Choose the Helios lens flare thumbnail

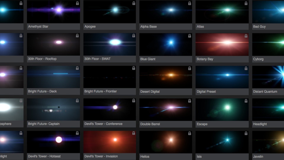pyautogui.click(x=166, y=142)
